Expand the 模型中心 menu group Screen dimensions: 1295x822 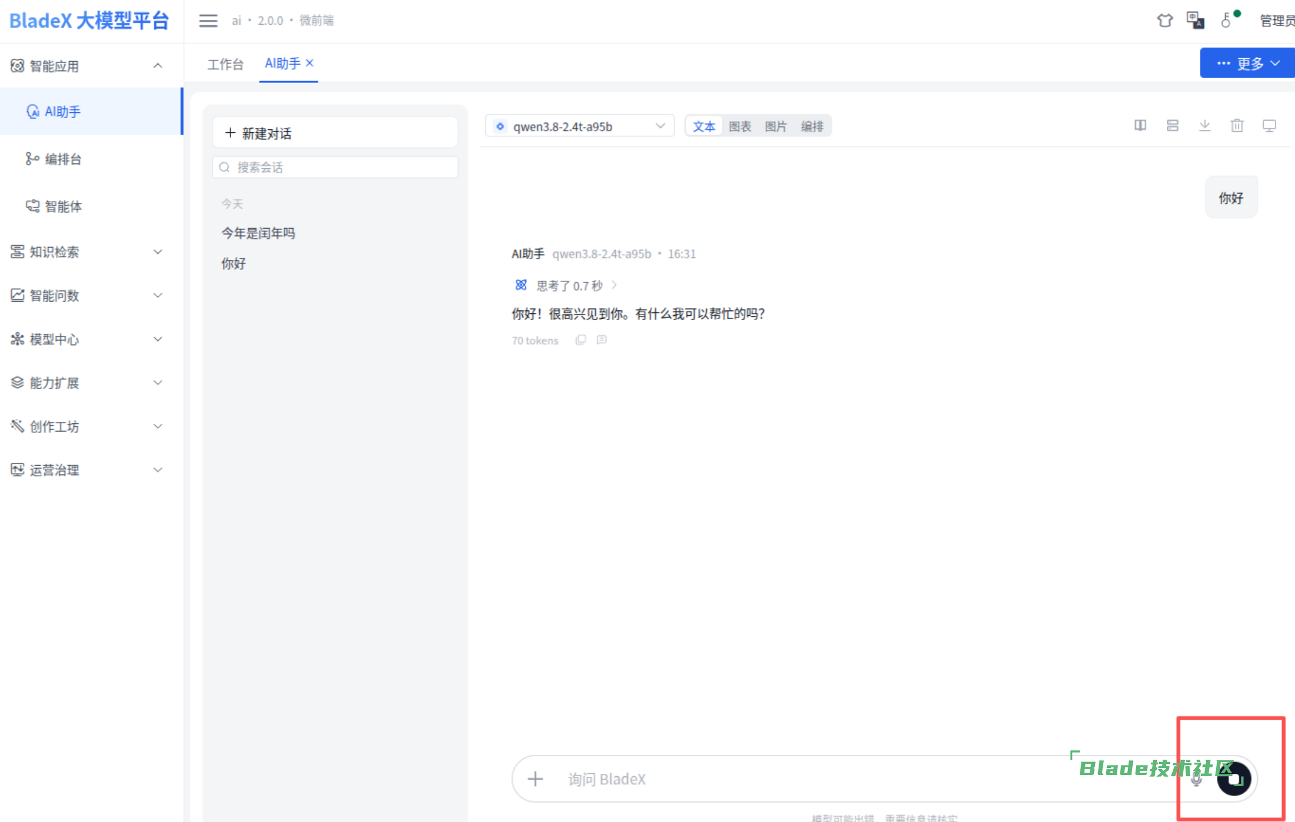[x=91, y=339]
